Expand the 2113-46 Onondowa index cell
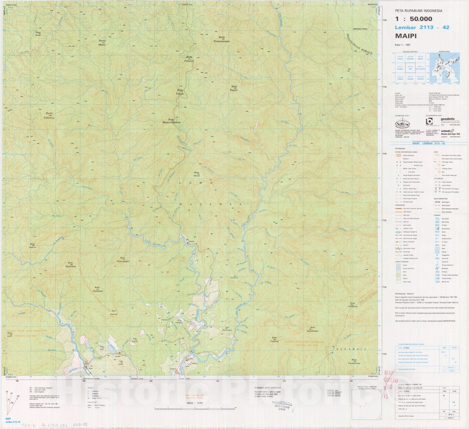The height and width of the screenshot is (429, 469). pos(410,58)
